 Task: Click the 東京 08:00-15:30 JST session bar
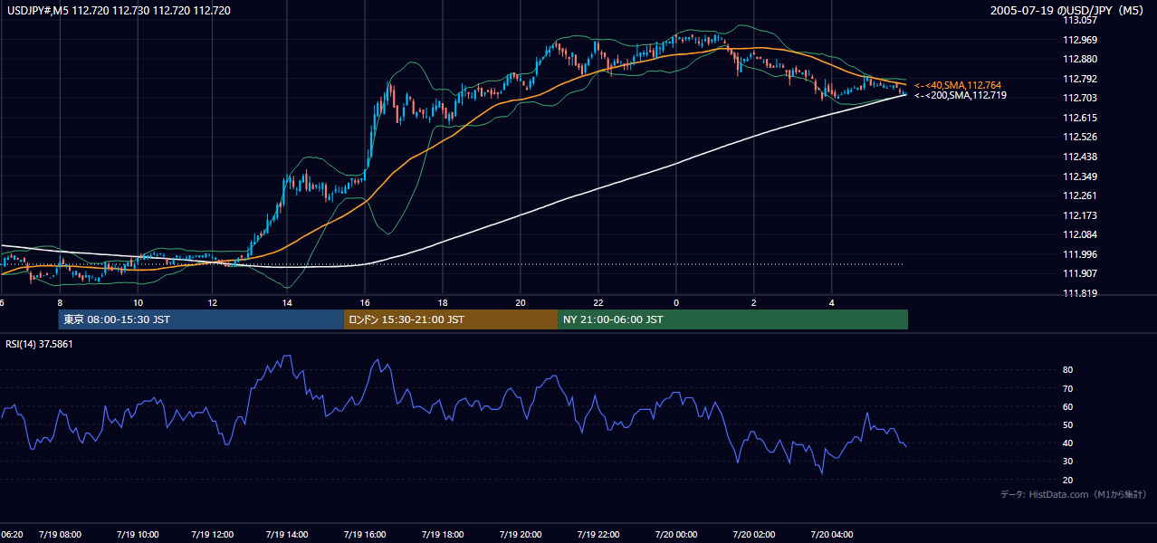[x=201, y=319]
